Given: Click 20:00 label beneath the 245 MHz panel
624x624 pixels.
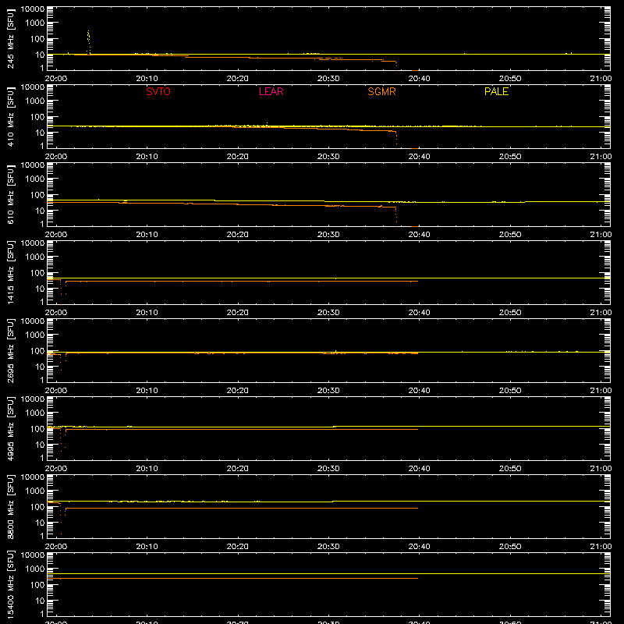Looking at the screenshot, I should [55, 79].
